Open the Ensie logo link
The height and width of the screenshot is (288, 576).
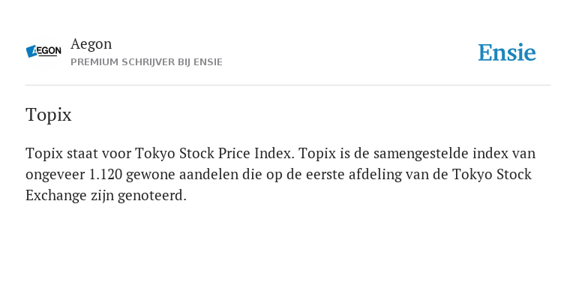(506, 52)
